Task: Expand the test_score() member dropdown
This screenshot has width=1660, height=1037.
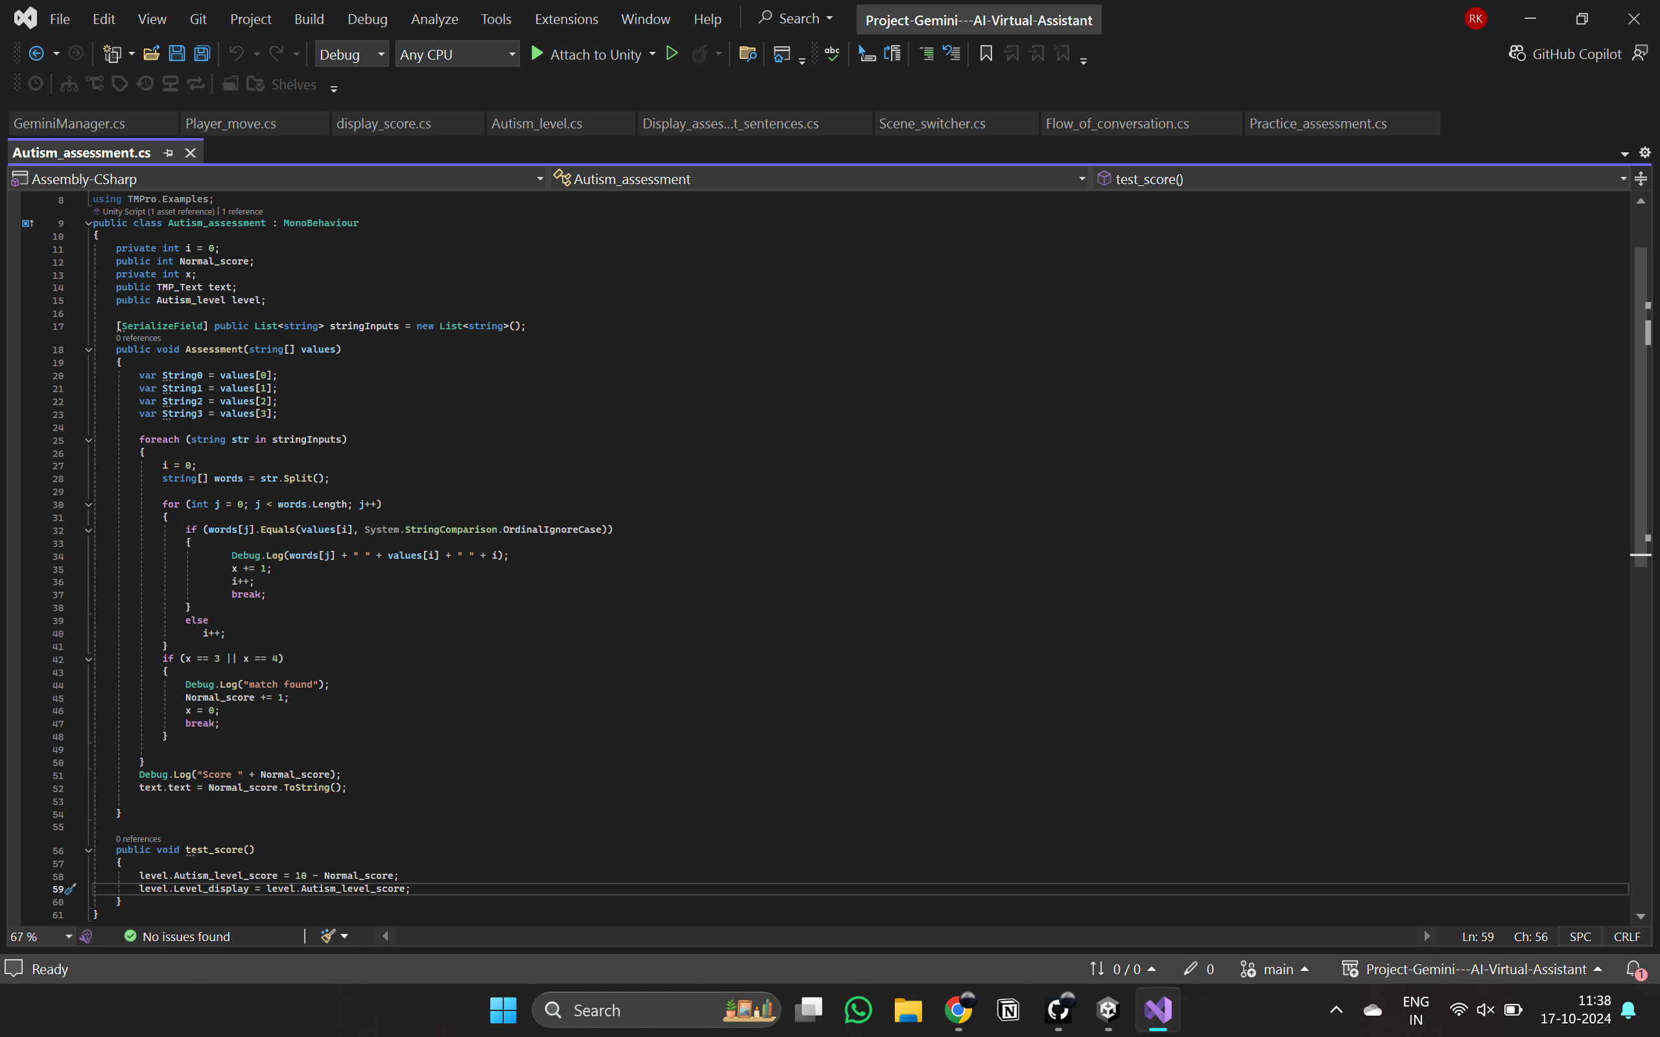Action: (1623, 179)
